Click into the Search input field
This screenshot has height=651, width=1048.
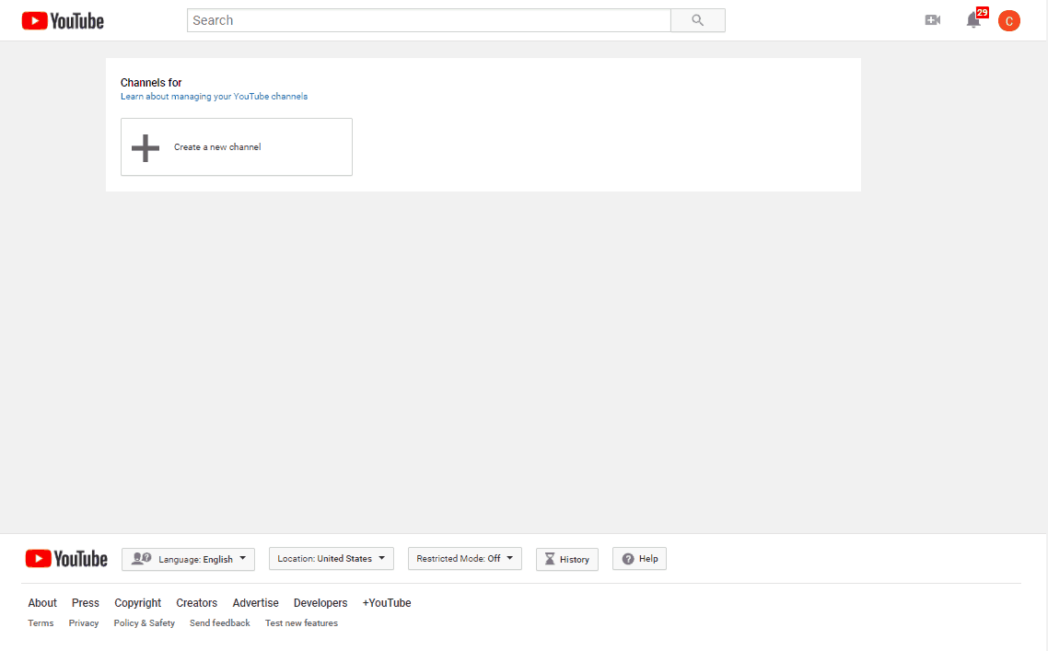429,20
